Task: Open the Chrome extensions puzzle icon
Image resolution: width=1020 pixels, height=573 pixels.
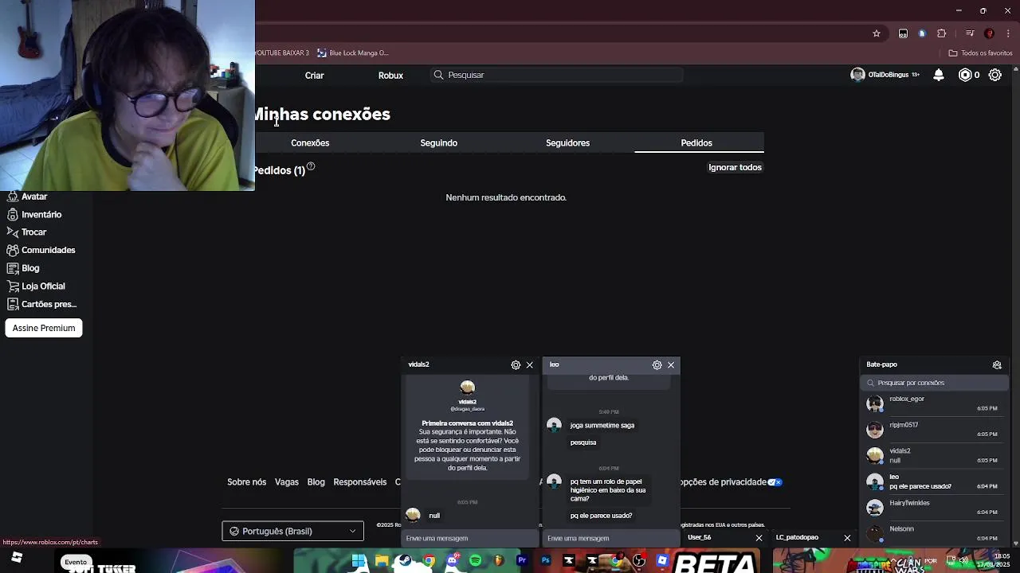Action: click(x=942, y=33)
